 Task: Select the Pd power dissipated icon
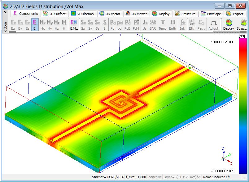(x=113, y=24)
